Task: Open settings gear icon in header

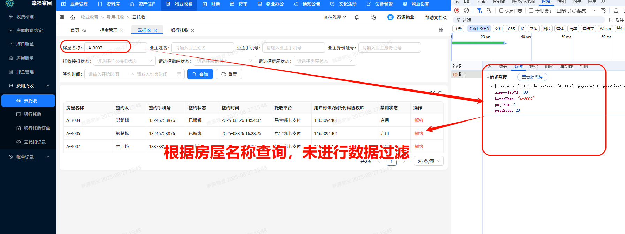Action: (374, 17)
